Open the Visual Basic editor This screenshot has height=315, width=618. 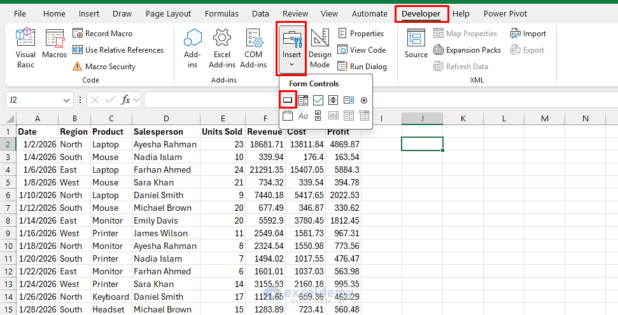tap(25, 48)
